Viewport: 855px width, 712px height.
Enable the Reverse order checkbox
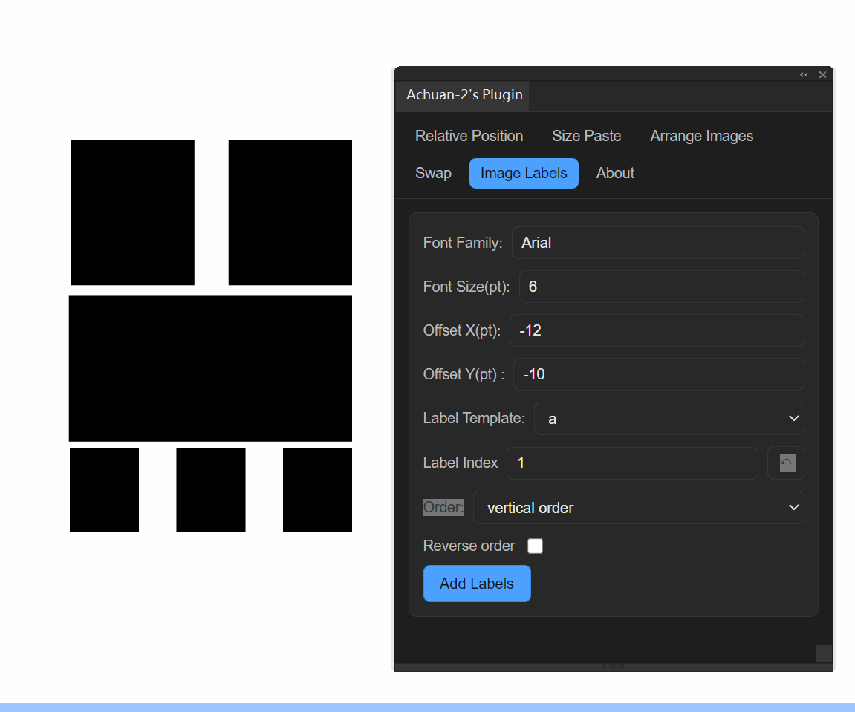pyautogui.click(x=535, y=546)
